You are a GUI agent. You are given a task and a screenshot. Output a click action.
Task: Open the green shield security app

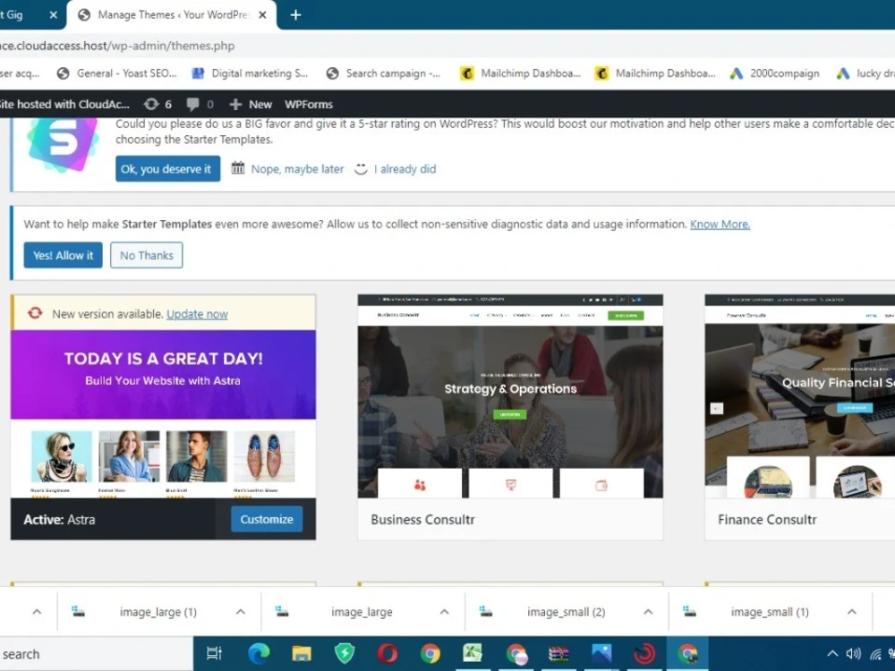coord(345,653)
